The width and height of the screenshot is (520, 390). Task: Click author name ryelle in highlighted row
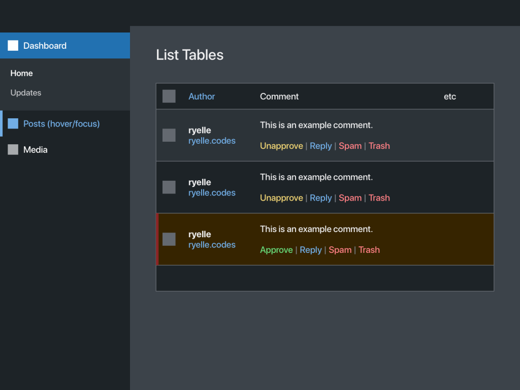click(200, 235)
